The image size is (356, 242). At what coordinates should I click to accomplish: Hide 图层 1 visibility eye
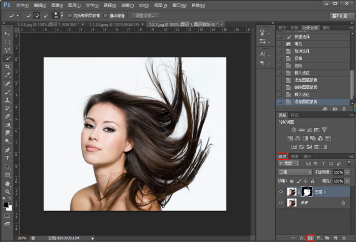click(281, 192)
